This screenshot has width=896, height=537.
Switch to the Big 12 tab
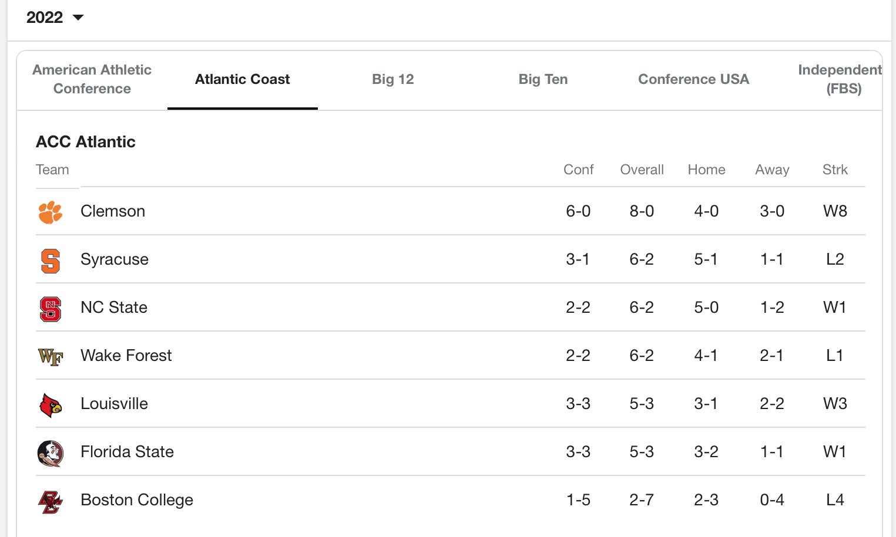pyautogui.click(x=393, y=79)
